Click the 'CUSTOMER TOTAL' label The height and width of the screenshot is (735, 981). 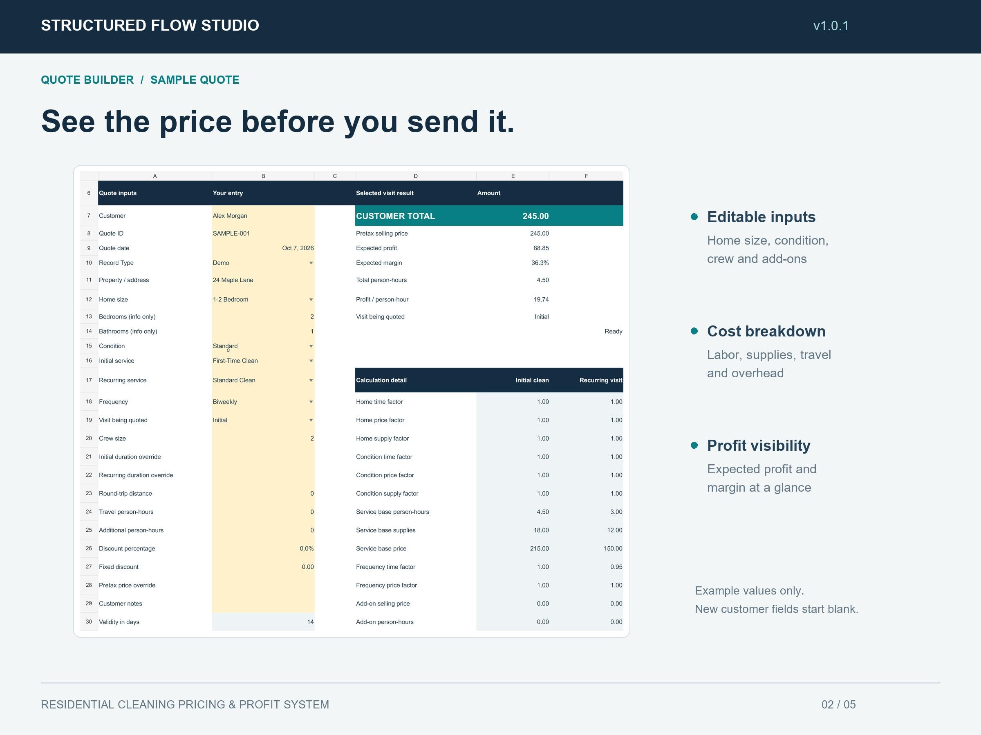pyautogui.click(x=395, y=216)
